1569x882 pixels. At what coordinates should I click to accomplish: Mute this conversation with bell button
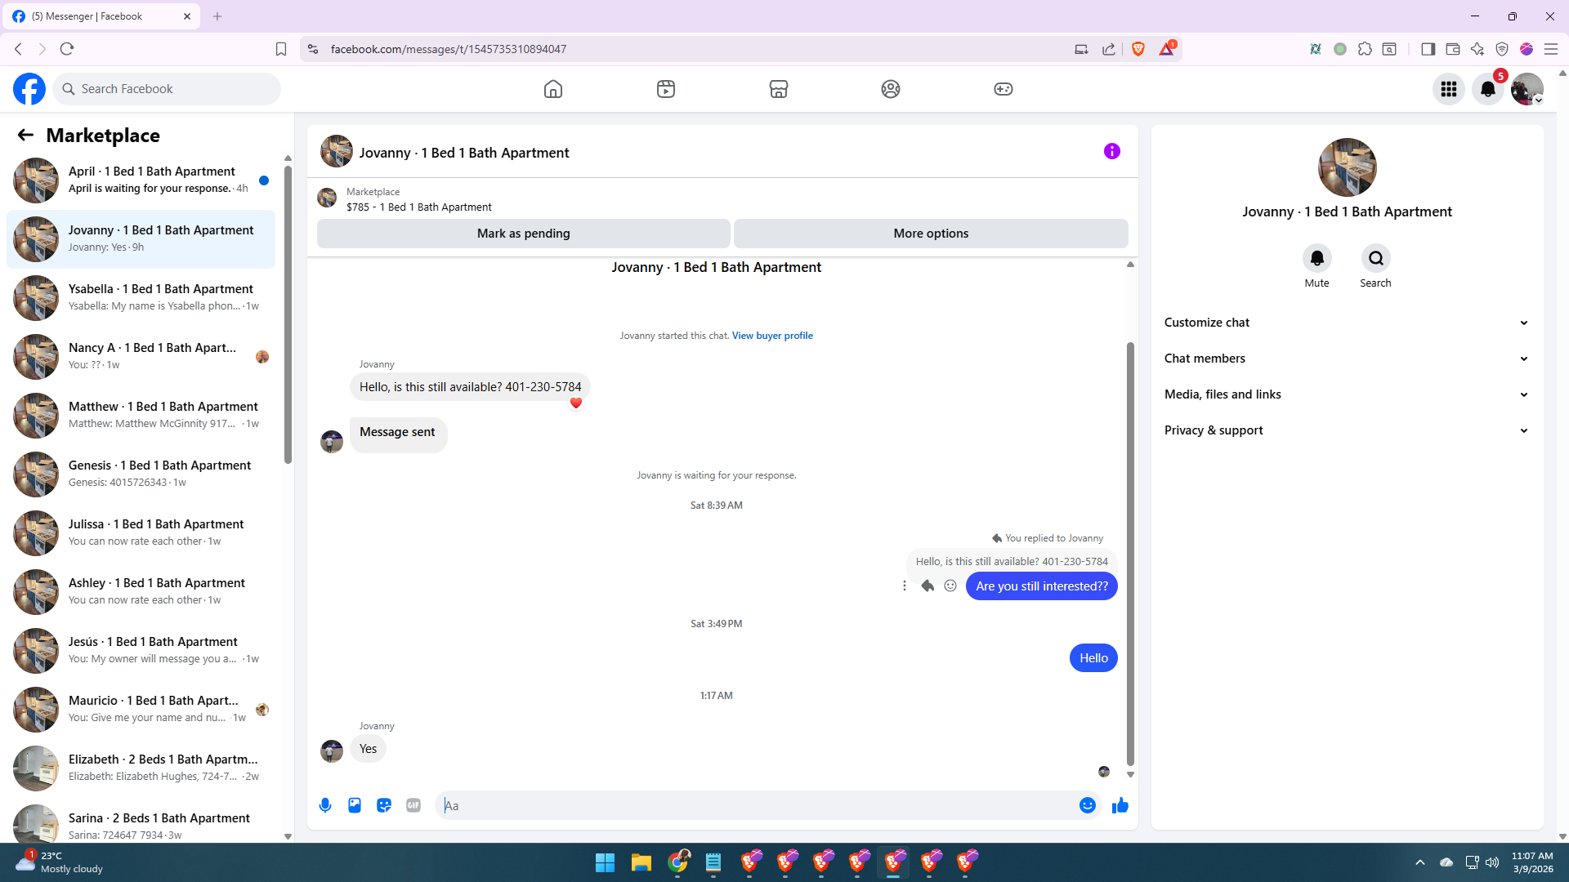point(1316,259)
